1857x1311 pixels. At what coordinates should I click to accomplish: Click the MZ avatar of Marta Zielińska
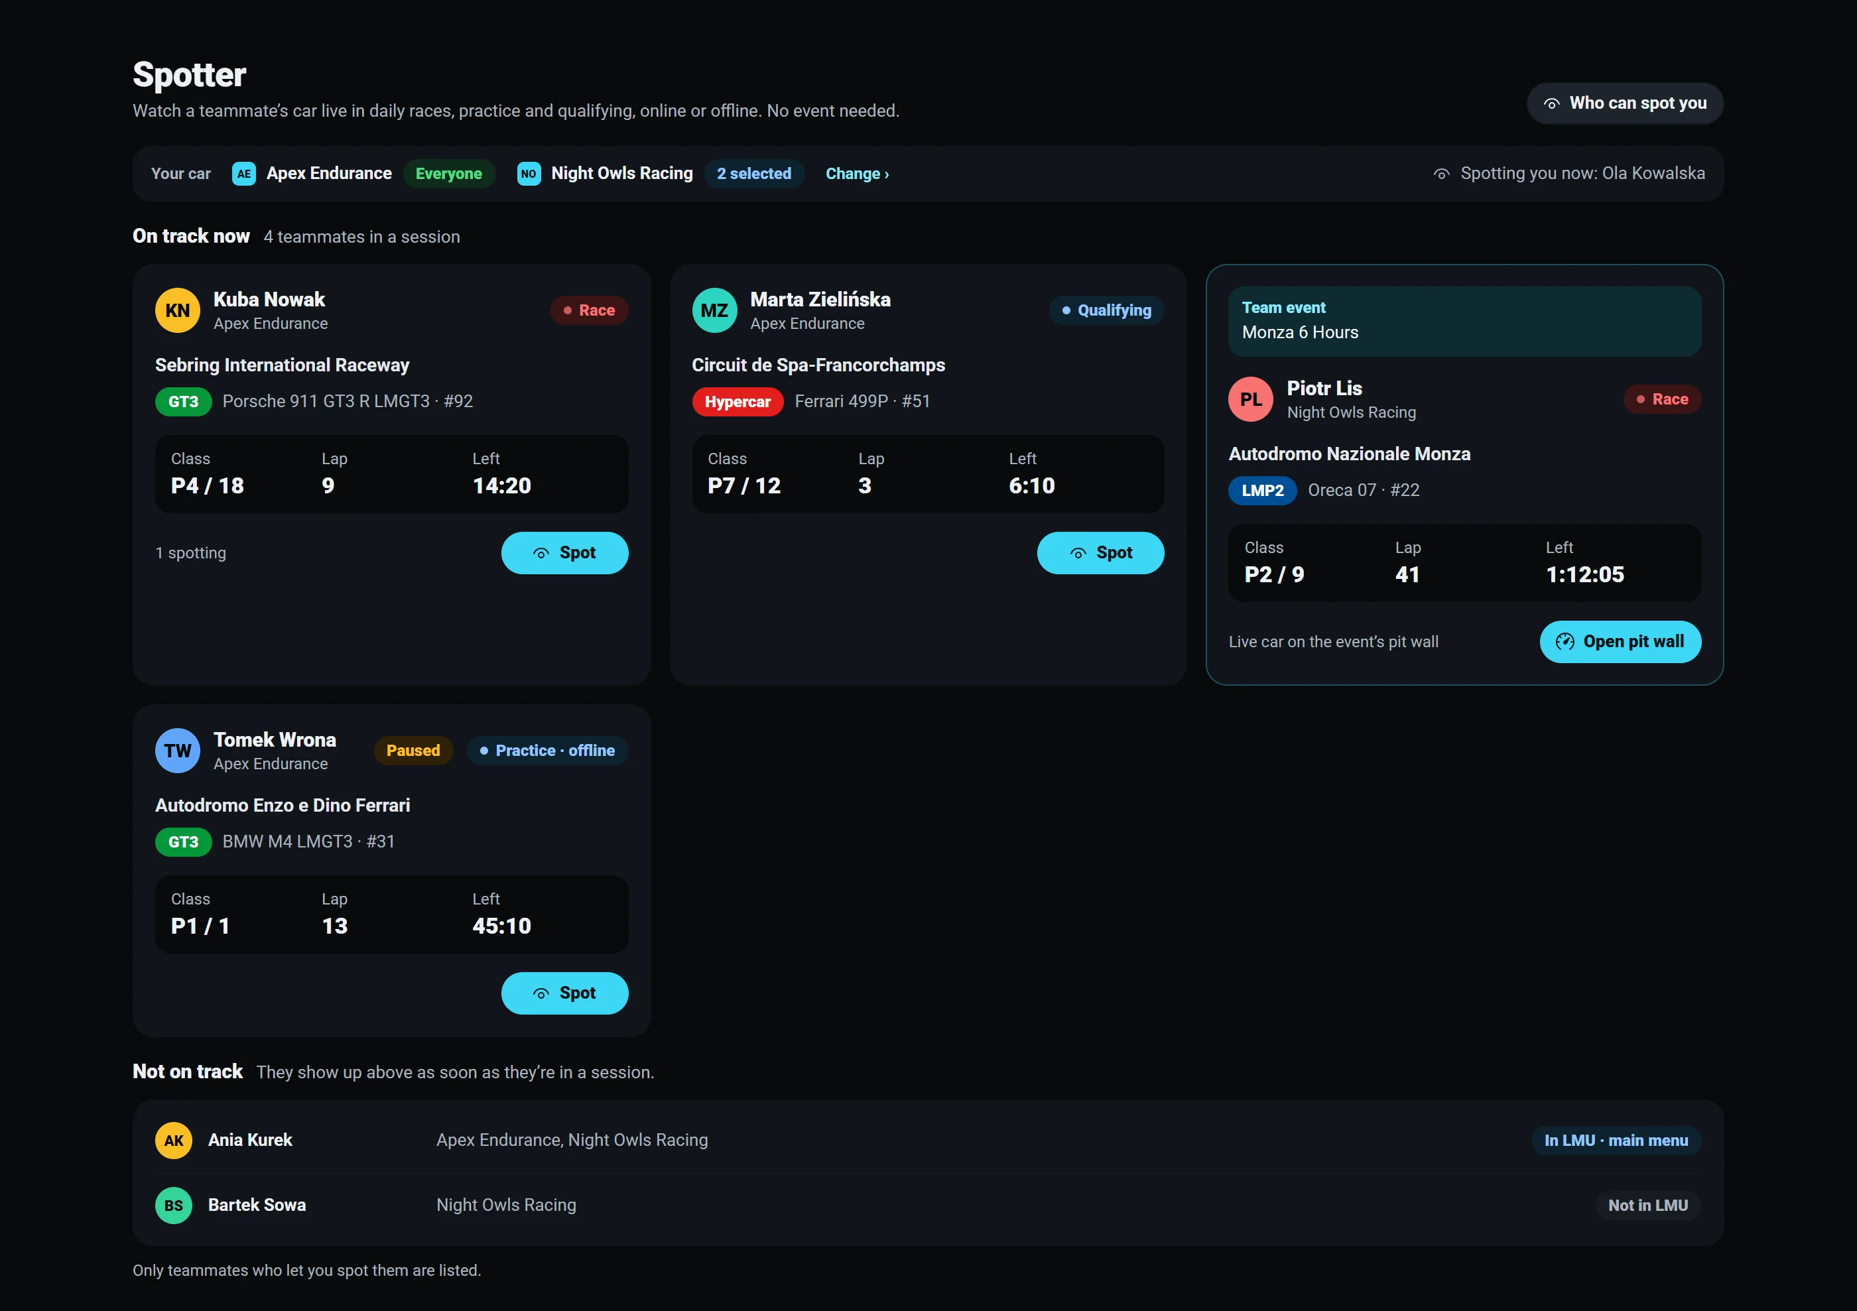[x=714, y=310]
